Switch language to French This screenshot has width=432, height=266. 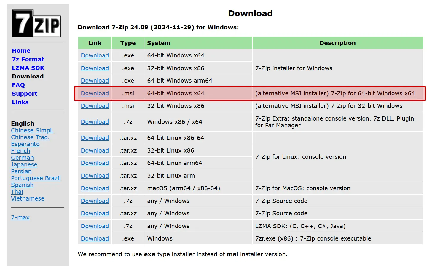click(20, 151)
